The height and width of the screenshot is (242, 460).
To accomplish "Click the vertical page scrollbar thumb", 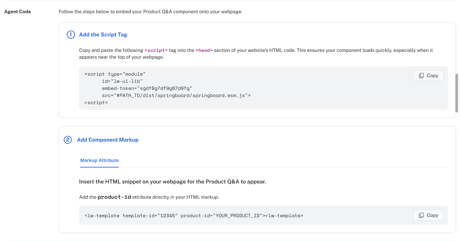I will coord(456,93).
